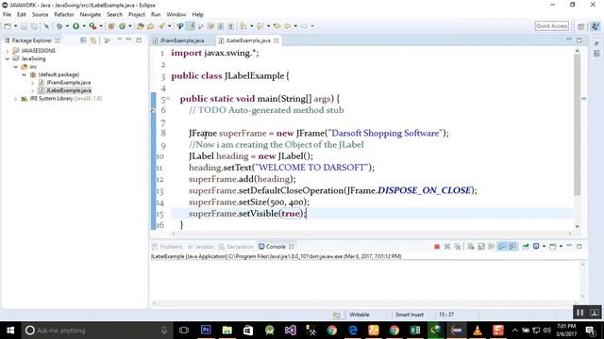
Task: Click the New Java Package icon
Action: [111, 26]
